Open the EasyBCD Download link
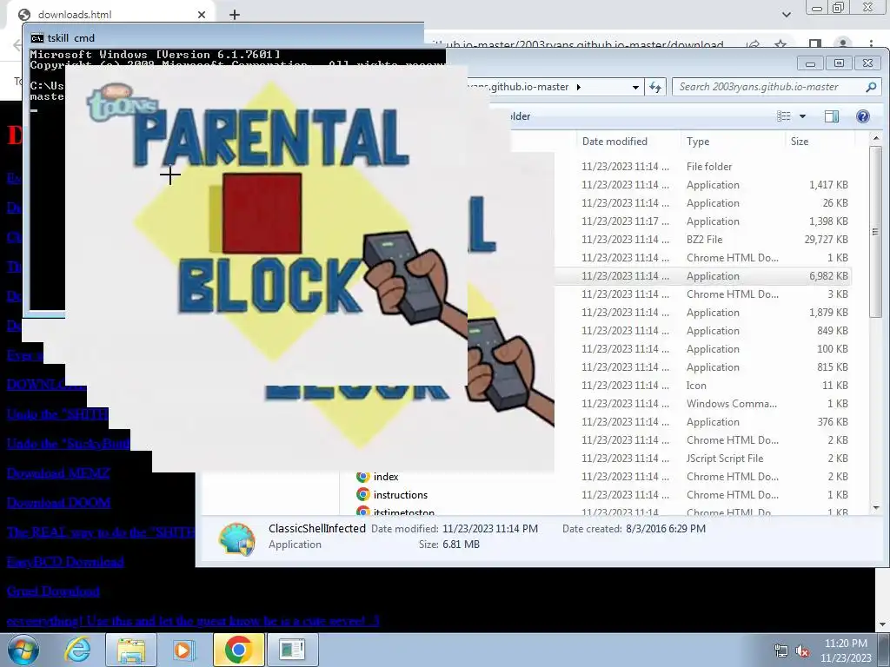890x667 pixels. (65, 562)
